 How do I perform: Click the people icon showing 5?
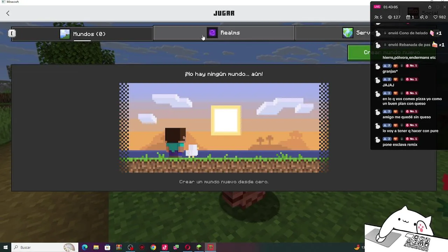tap(377, 17)
